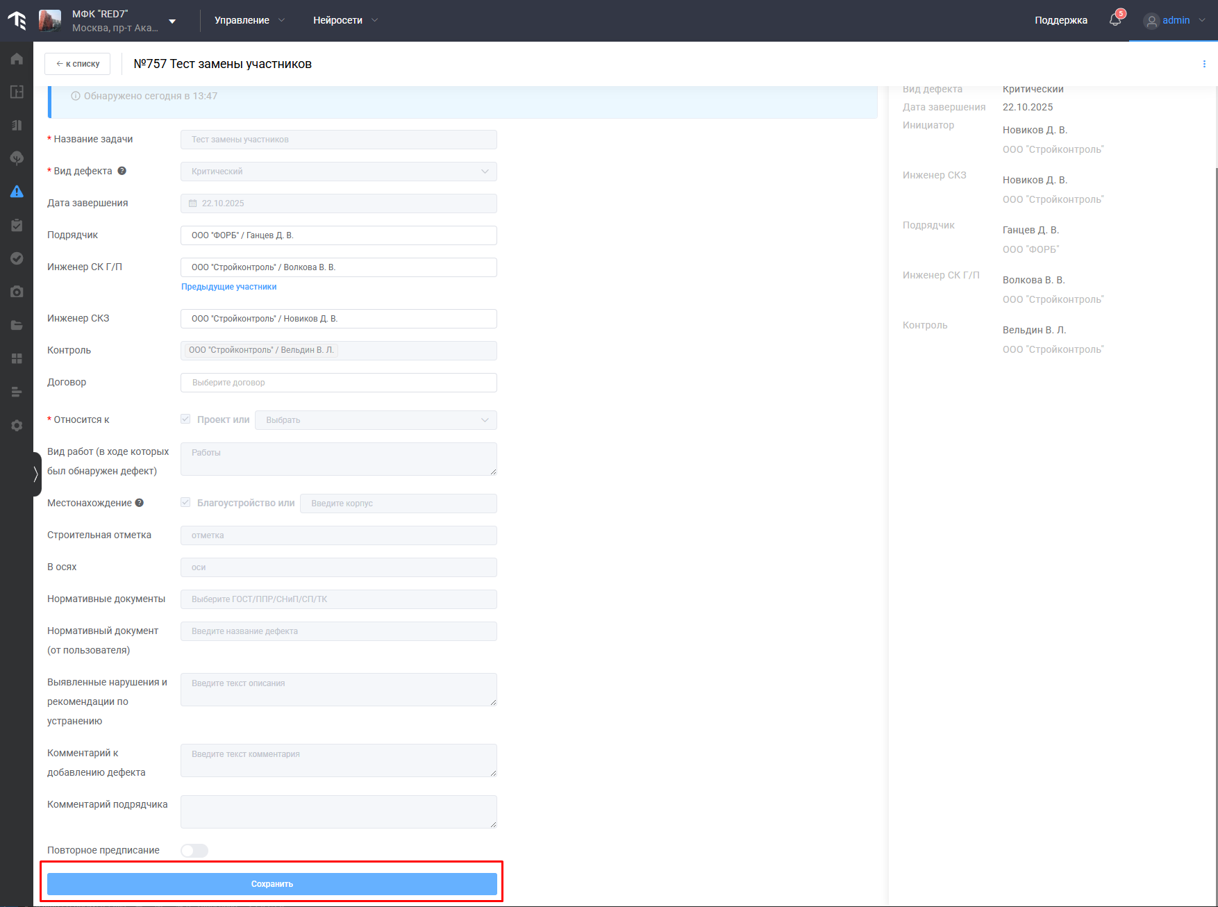This screenshot has width=1218, height=907.
Task: Open the Управление menu
Action: point(249,20)
